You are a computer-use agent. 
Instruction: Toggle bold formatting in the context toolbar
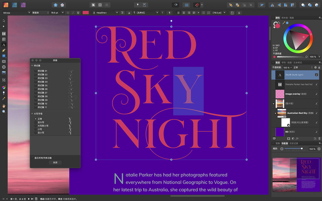tap(68, 12)
